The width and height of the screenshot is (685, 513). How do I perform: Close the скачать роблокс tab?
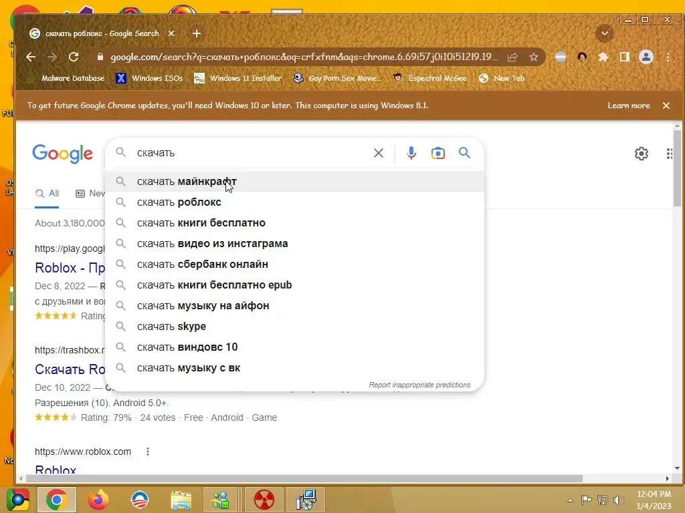coord(171,33)
